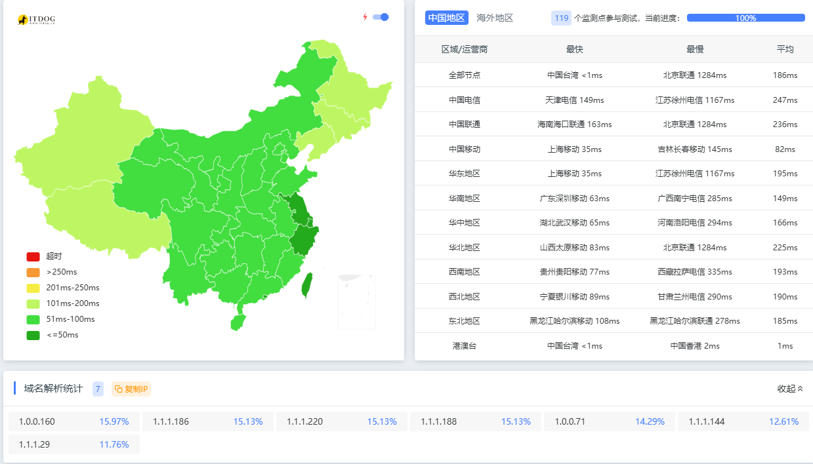Click the 天津电信 149ms cell
813x464 pixels.
(575, 100)
